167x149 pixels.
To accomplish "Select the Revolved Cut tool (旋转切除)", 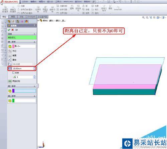I will (52, 9).
